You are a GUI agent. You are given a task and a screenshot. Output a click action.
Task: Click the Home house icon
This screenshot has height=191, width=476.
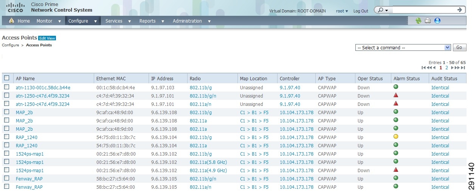11,21
